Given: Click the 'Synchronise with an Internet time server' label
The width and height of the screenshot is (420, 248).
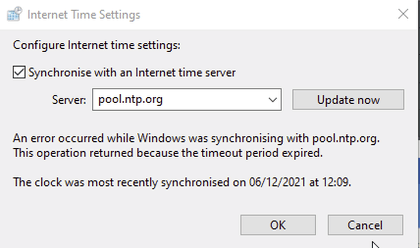Looking at the screenshot, I should pyautogui.click(x=132, y=72).
